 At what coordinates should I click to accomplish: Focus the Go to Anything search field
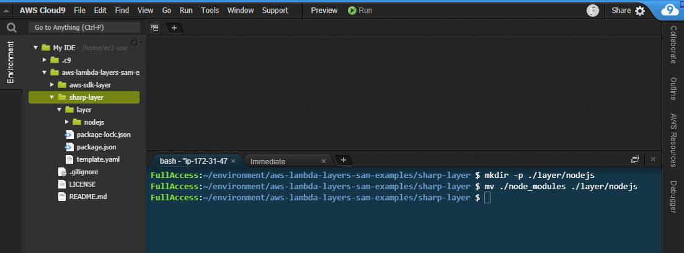[x=84, y=27]
